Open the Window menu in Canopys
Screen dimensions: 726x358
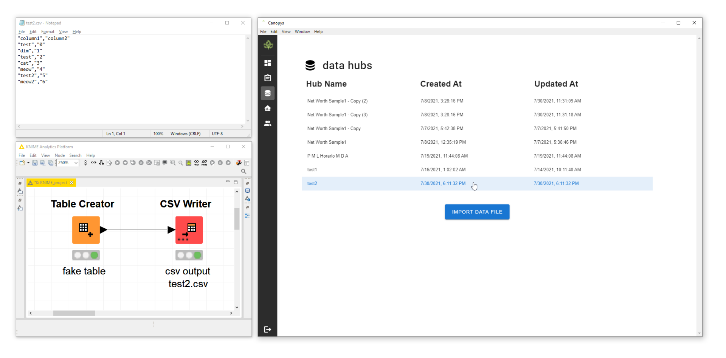302,32
